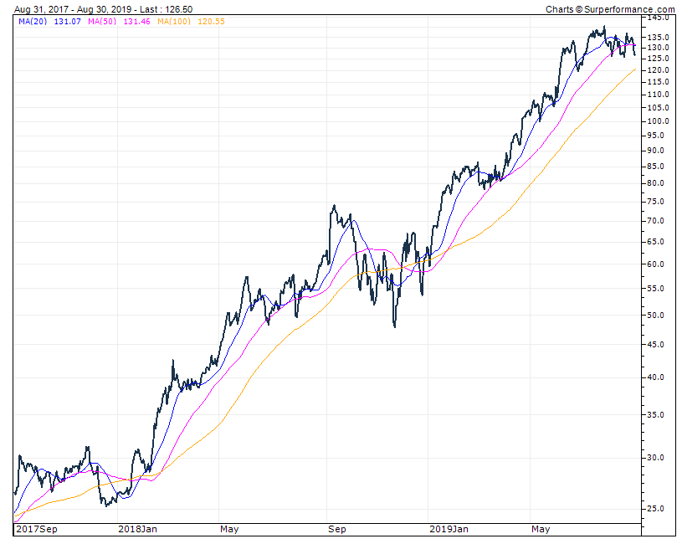
Task: Click the MA(20) value 131.07
Action: (x=68, y=21)
